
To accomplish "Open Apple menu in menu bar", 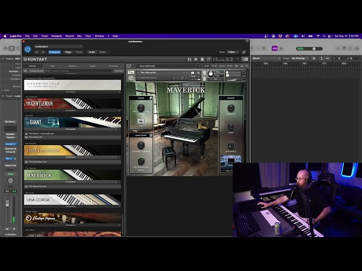I will click(5, 36).
